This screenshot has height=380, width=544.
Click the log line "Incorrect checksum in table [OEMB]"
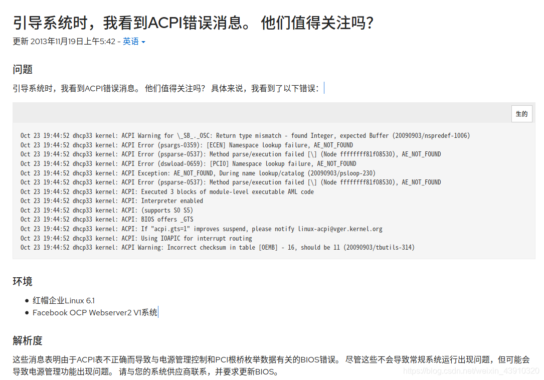click(218, 248)
